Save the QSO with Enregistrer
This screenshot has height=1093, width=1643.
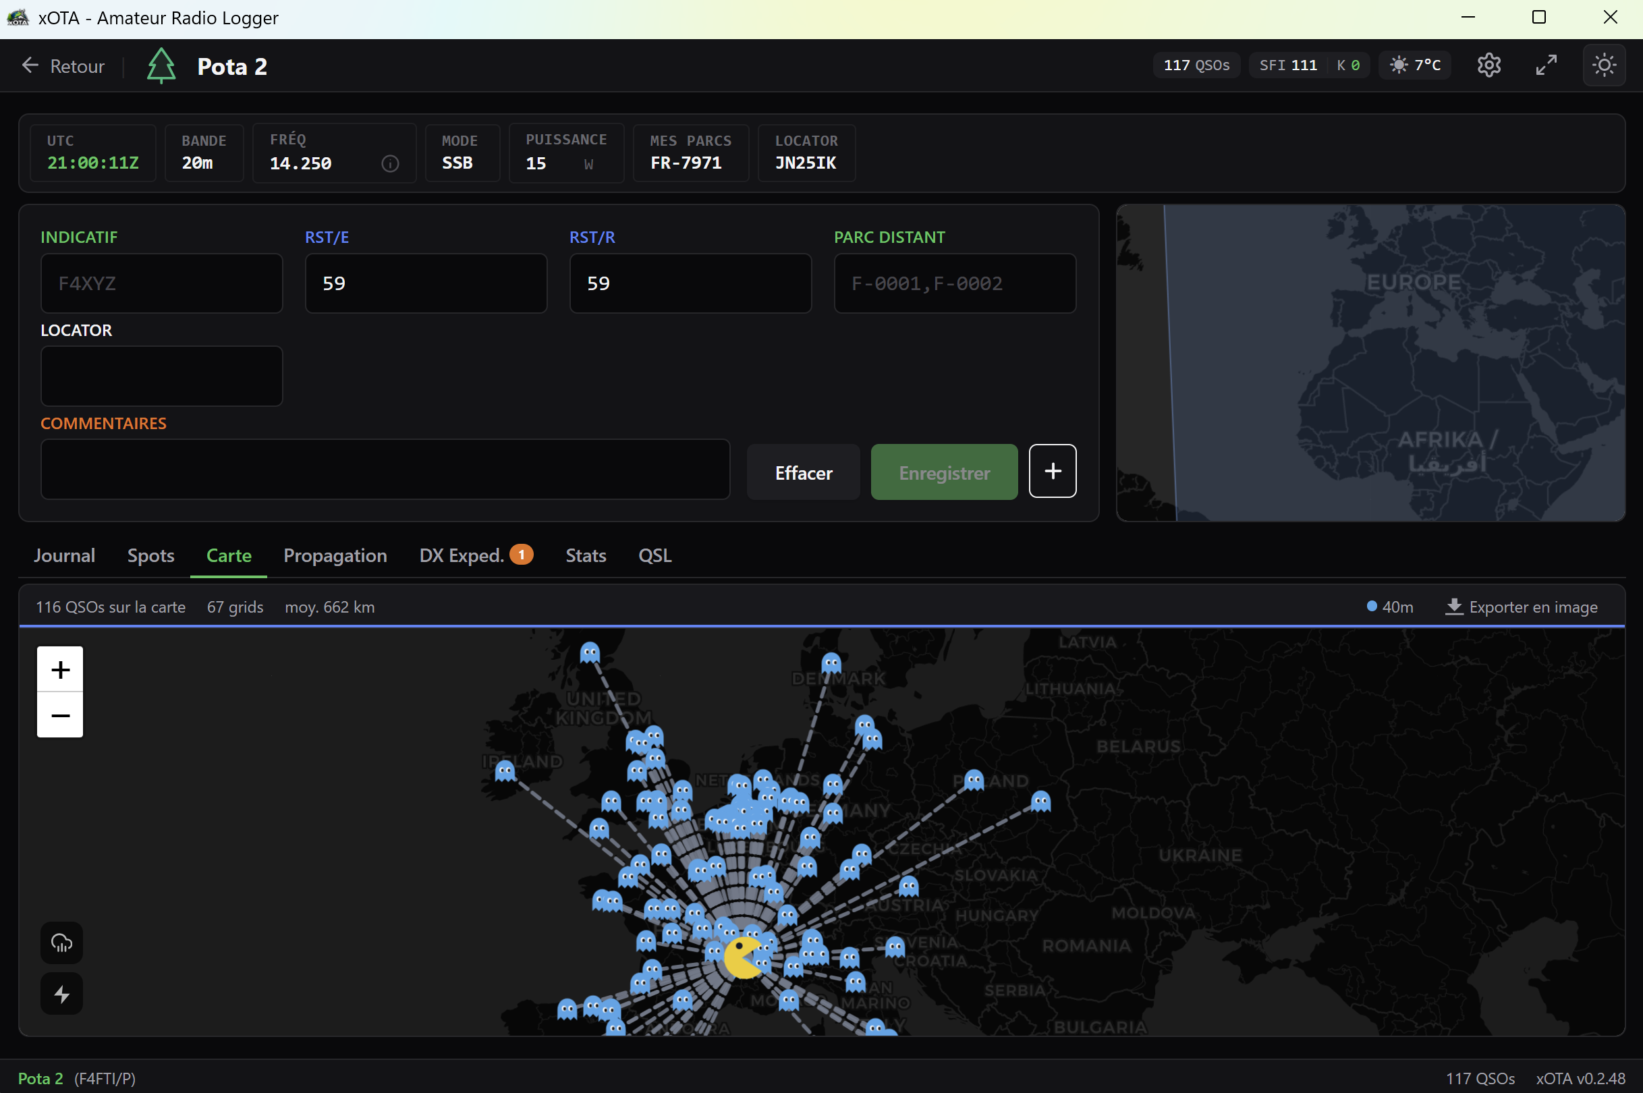coord(944,472)
